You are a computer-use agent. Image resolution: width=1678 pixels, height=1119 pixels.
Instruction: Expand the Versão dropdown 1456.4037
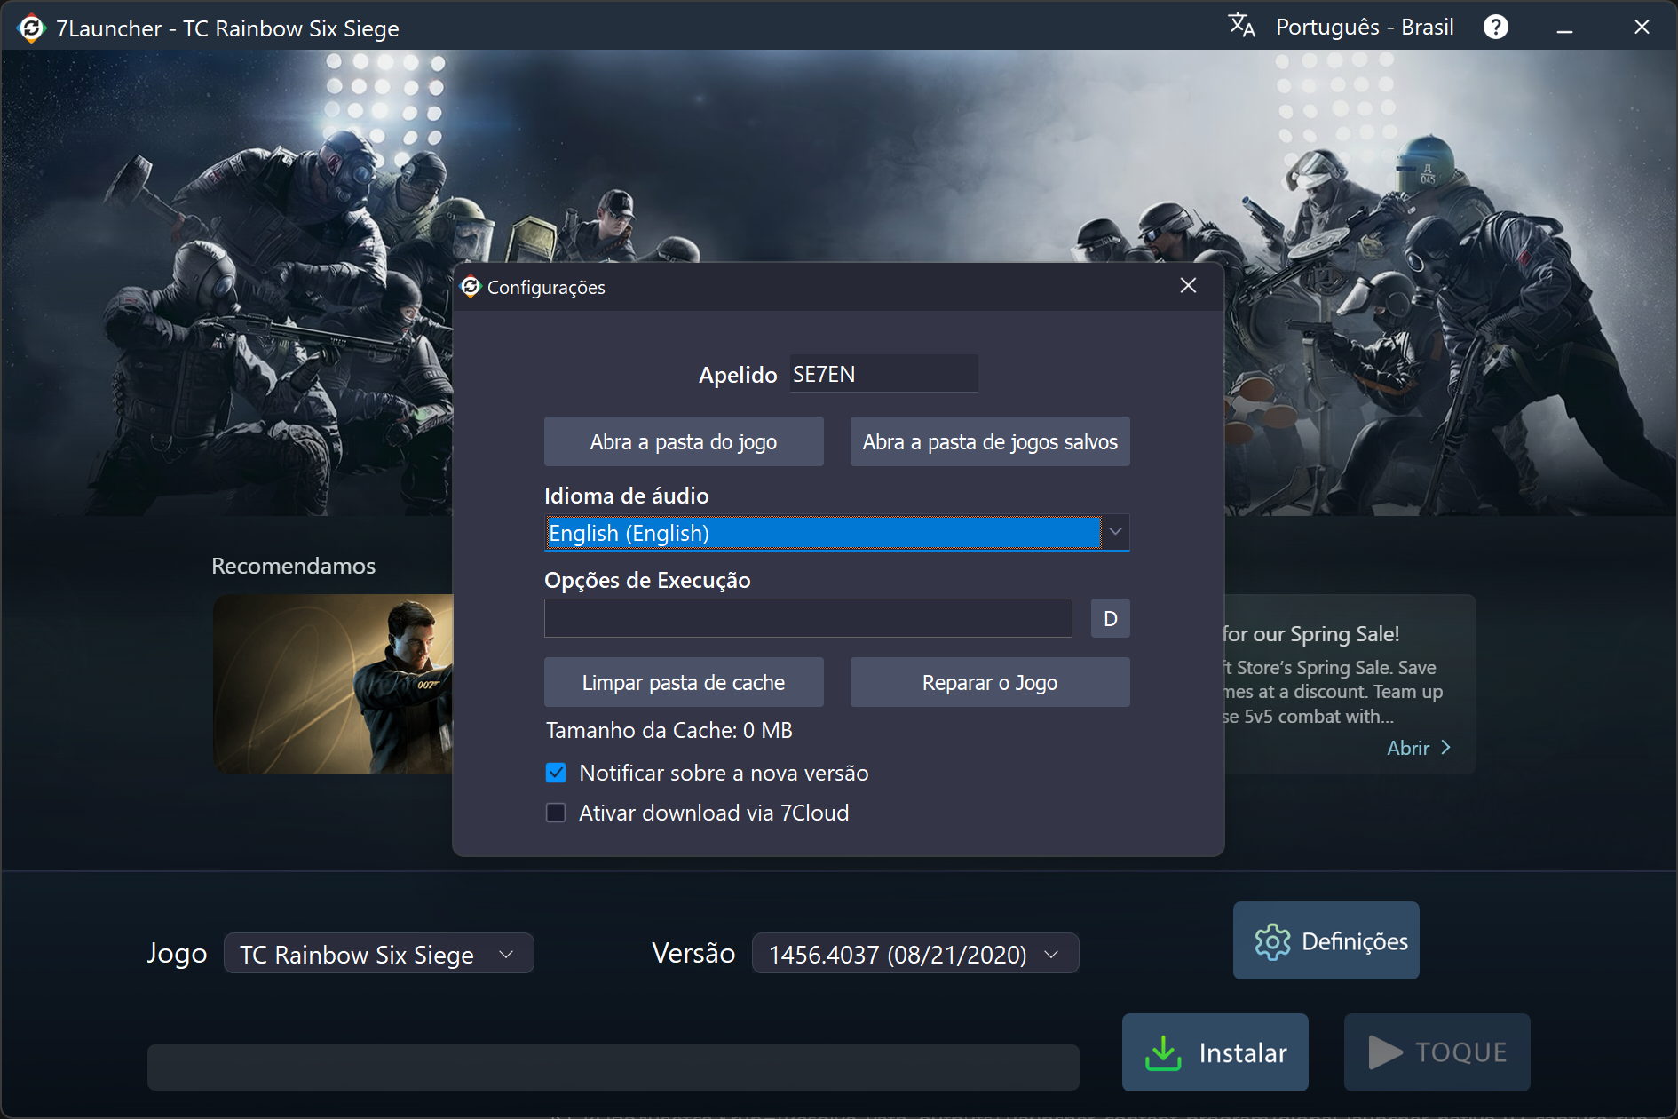(915, 954)
